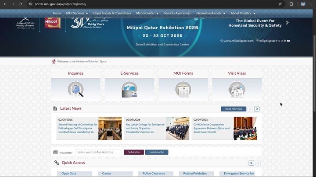Go to next Quick Access items arrow
The width and height of the screenshot is (316, 177).
(258, 163)
